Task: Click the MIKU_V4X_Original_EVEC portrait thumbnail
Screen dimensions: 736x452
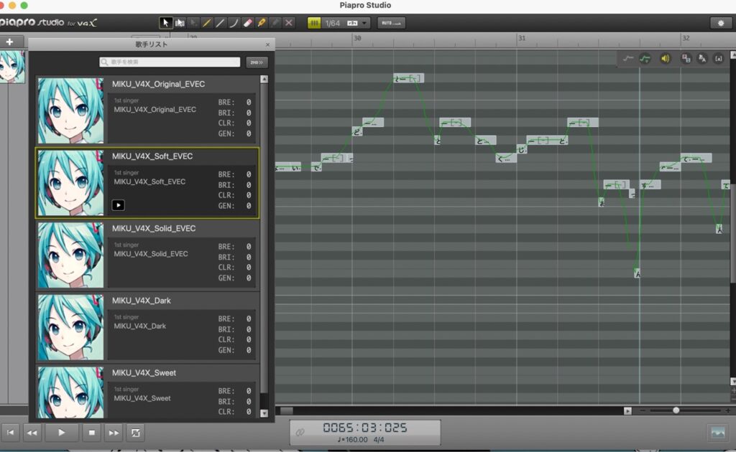Action: point(71,110)
